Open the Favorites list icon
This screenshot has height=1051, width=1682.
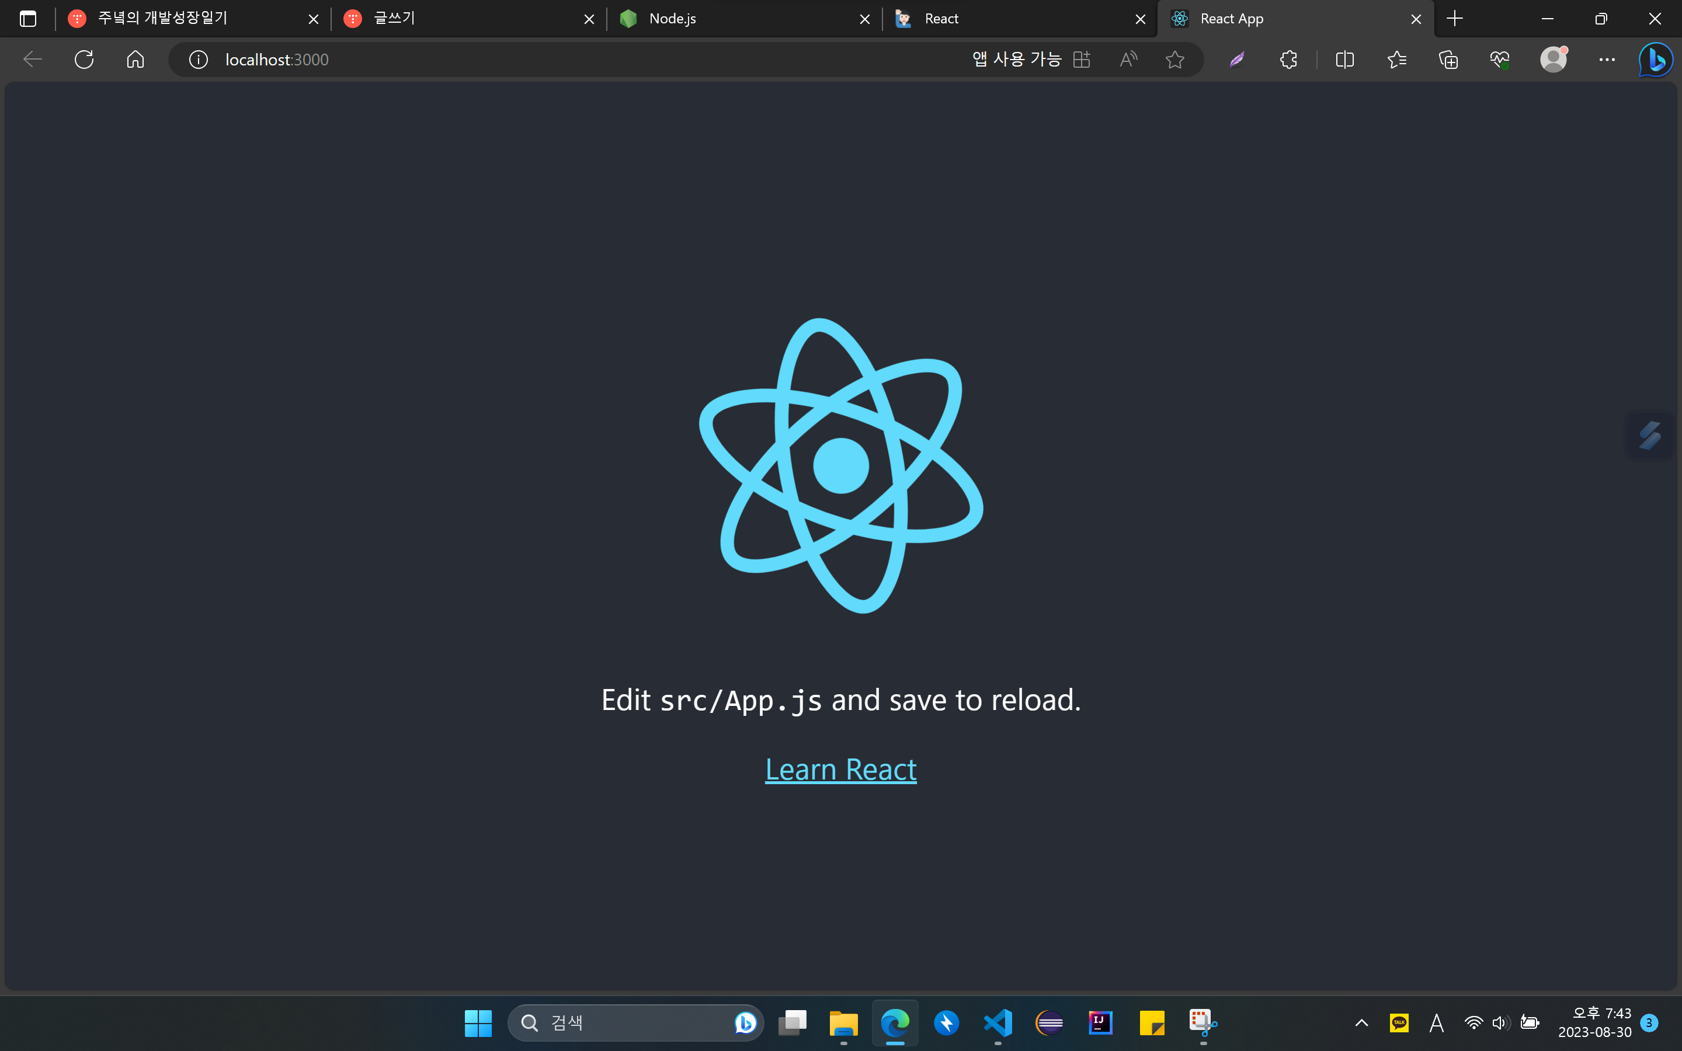tap(1396, 60)
